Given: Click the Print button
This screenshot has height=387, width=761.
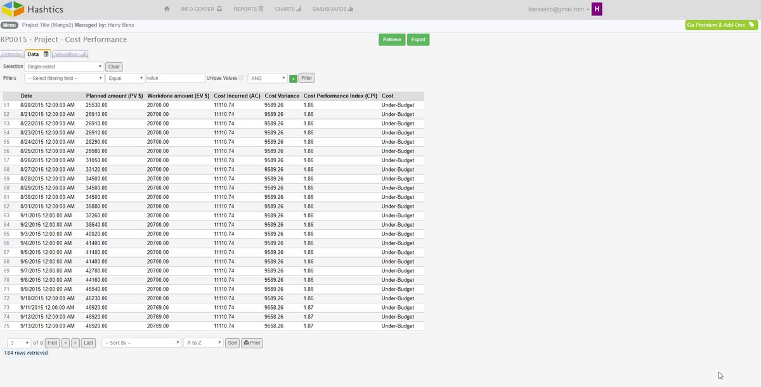Looking at the screenshot, I should click(252, 343).
